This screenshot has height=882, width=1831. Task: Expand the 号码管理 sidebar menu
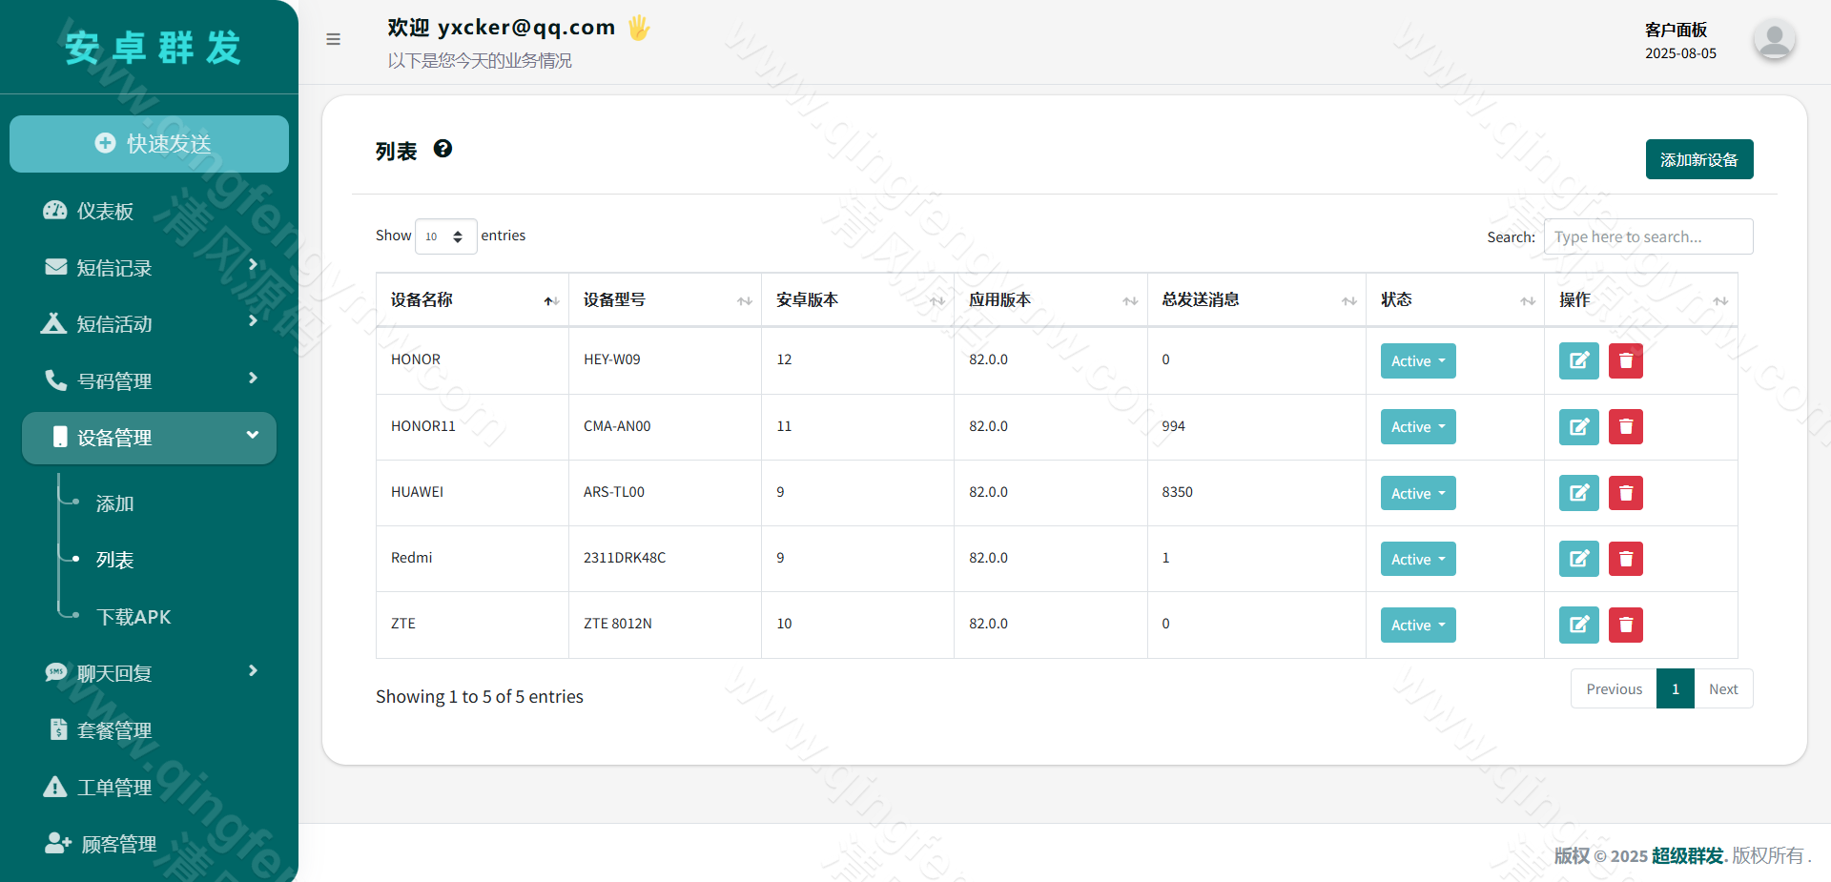pos(149,380)
